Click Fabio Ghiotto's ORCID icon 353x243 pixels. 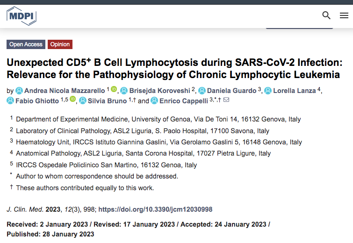tap(73, 100)
